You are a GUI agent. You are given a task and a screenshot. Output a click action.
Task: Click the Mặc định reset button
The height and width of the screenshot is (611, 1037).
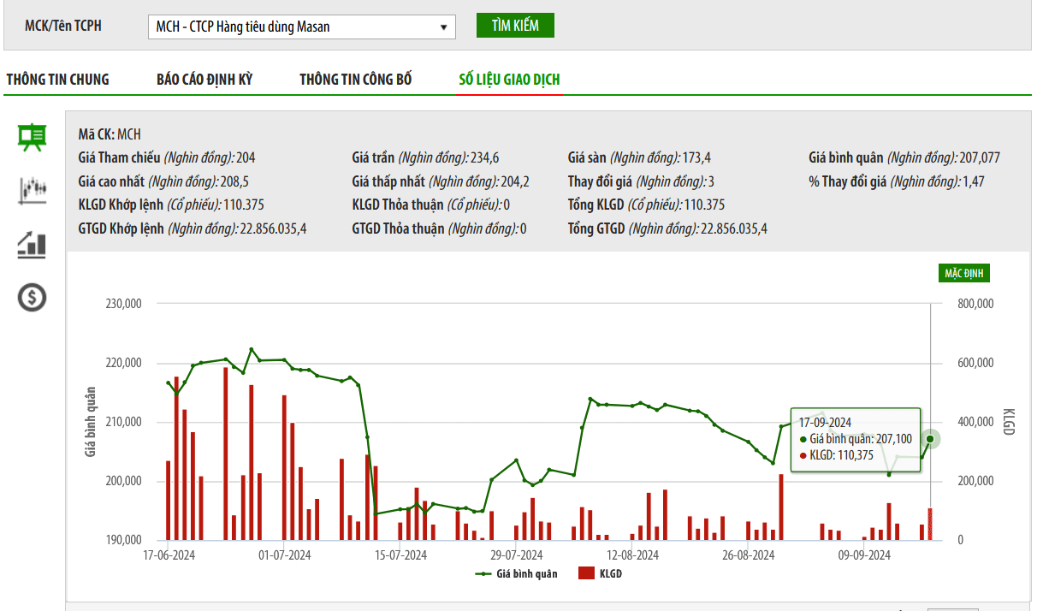[x=964, y=273]
